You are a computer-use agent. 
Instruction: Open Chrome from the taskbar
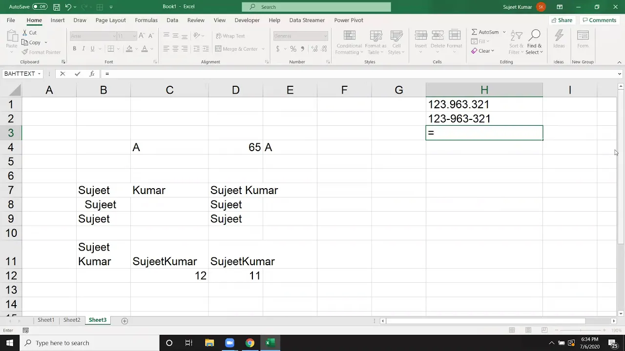(x=250, y=343)
